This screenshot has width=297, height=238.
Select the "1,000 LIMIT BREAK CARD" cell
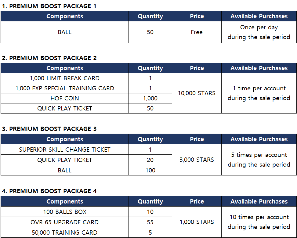65,78
